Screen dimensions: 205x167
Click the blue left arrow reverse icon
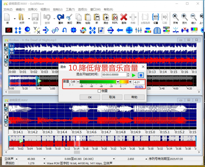click(120, 30)
